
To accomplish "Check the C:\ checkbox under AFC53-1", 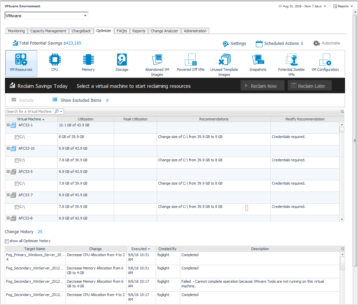I will (x=17, y=137).
